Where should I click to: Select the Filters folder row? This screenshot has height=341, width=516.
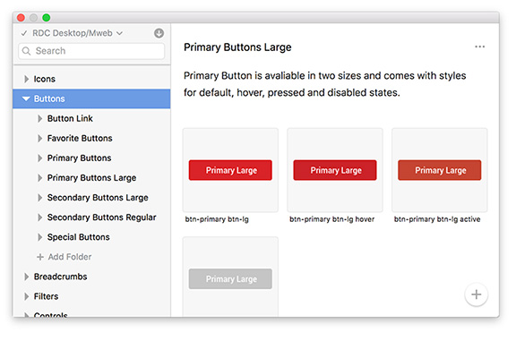coord(91,296)
